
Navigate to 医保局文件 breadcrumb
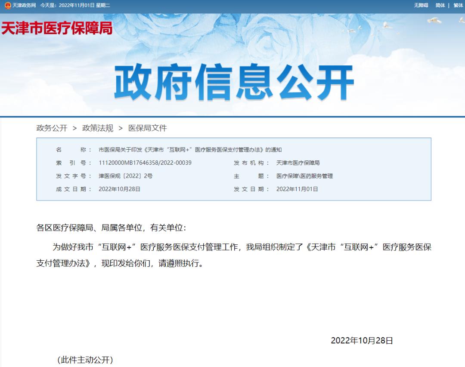click(x=147, y=128)
